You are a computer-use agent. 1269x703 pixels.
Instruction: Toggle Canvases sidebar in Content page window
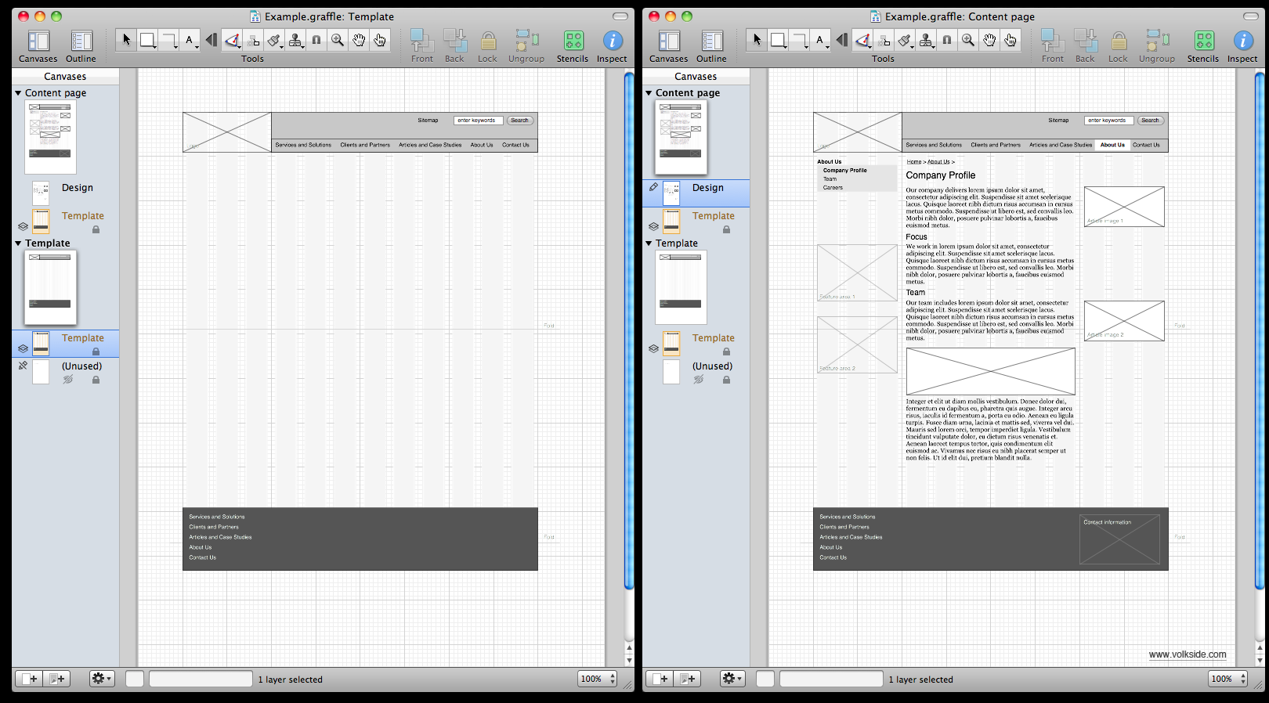(x=669, y=46)
